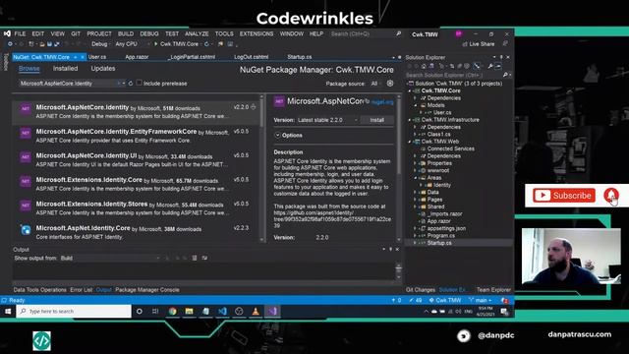Toggle word wrap icon in Output panel
This screenshot has width=629, height=354.
(x=204, y=258)
